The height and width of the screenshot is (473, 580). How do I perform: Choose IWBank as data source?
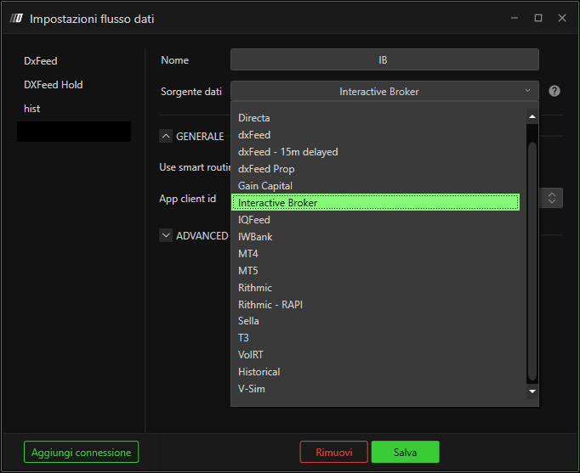click(x=375, y=237)
